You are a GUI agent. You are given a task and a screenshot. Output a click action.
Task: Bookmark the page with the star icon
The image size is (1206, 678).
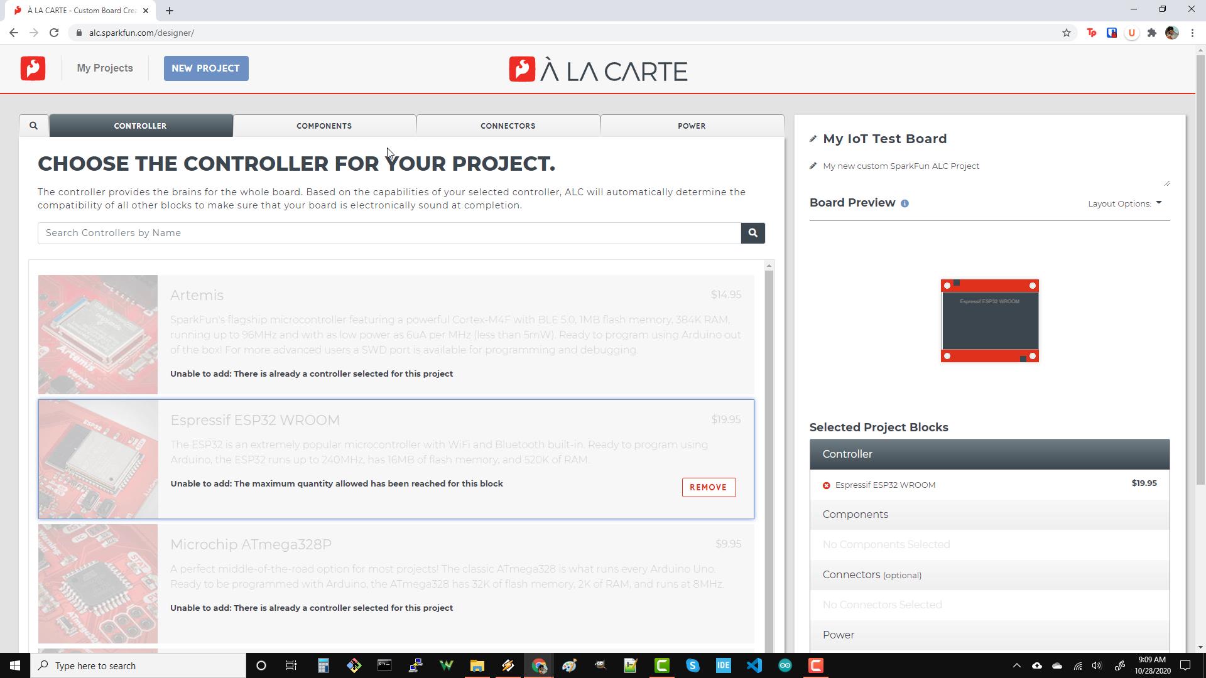pyautogui.click(x=1066, y=33)
